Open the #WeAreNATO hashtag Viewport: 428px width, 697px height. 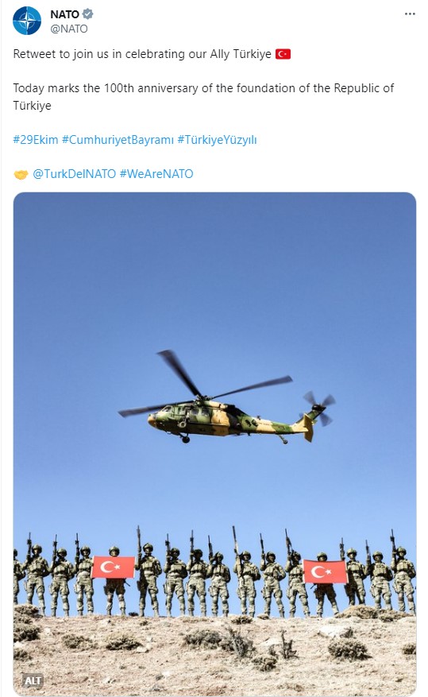(156, 174)
